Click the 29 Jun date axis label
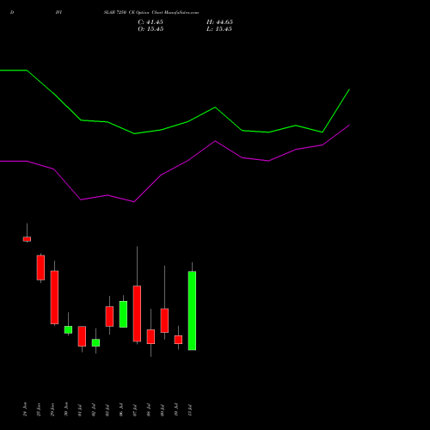 52,409
